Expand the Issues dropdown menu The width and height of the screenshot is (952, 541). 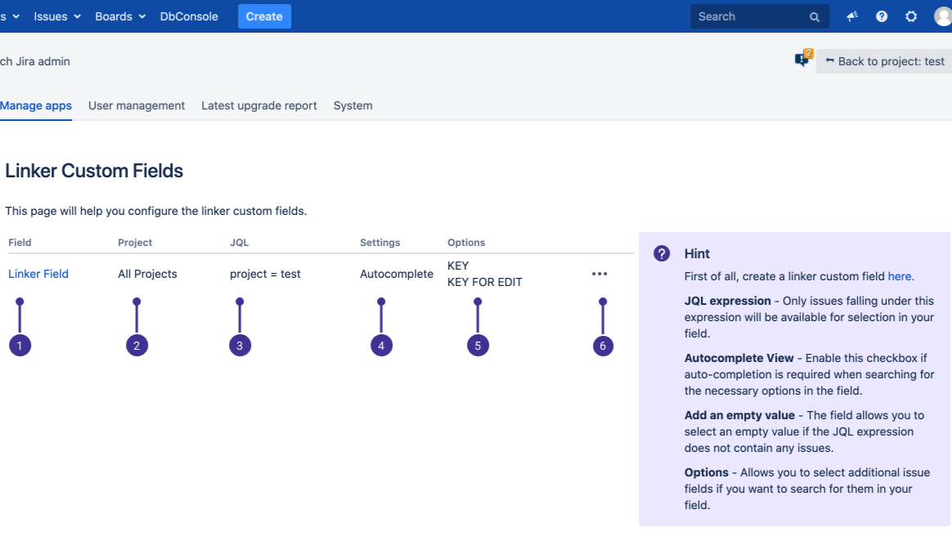57,16
